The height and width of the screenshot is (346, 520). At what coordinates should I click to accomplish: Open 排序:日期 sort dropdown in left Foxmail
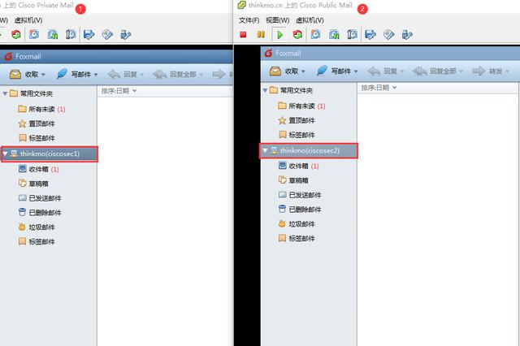pos(119,91)
